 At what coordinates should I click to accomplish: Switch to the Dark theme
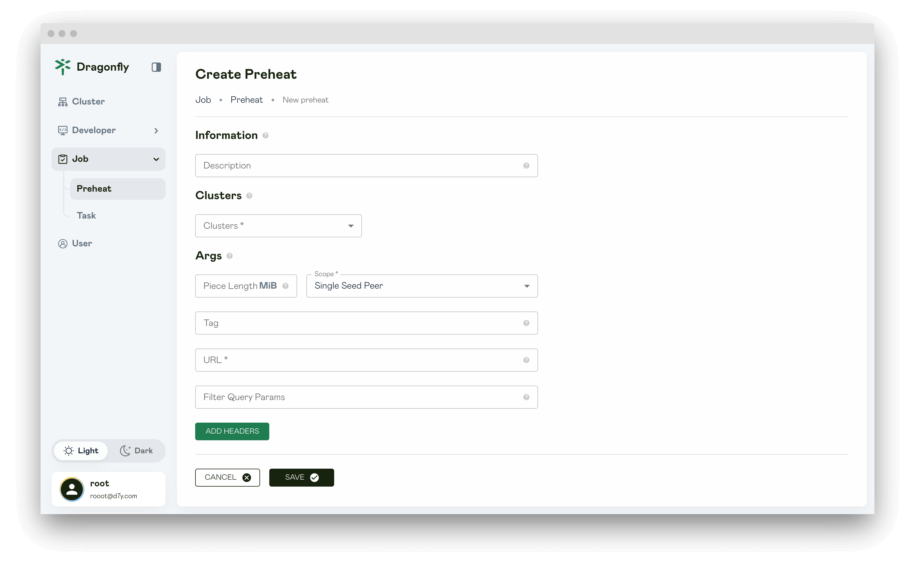pos(136,450)
